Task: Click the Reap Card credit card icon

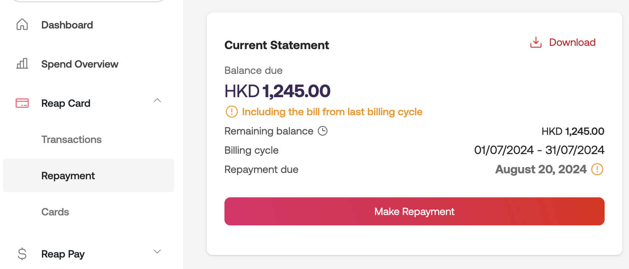Action: click(x=22, y=103)
